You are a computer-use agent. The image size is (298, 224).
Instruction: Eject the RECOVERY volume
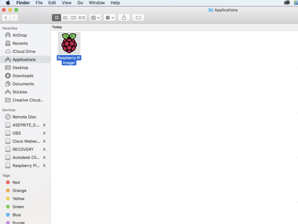[x=44, y=149]
